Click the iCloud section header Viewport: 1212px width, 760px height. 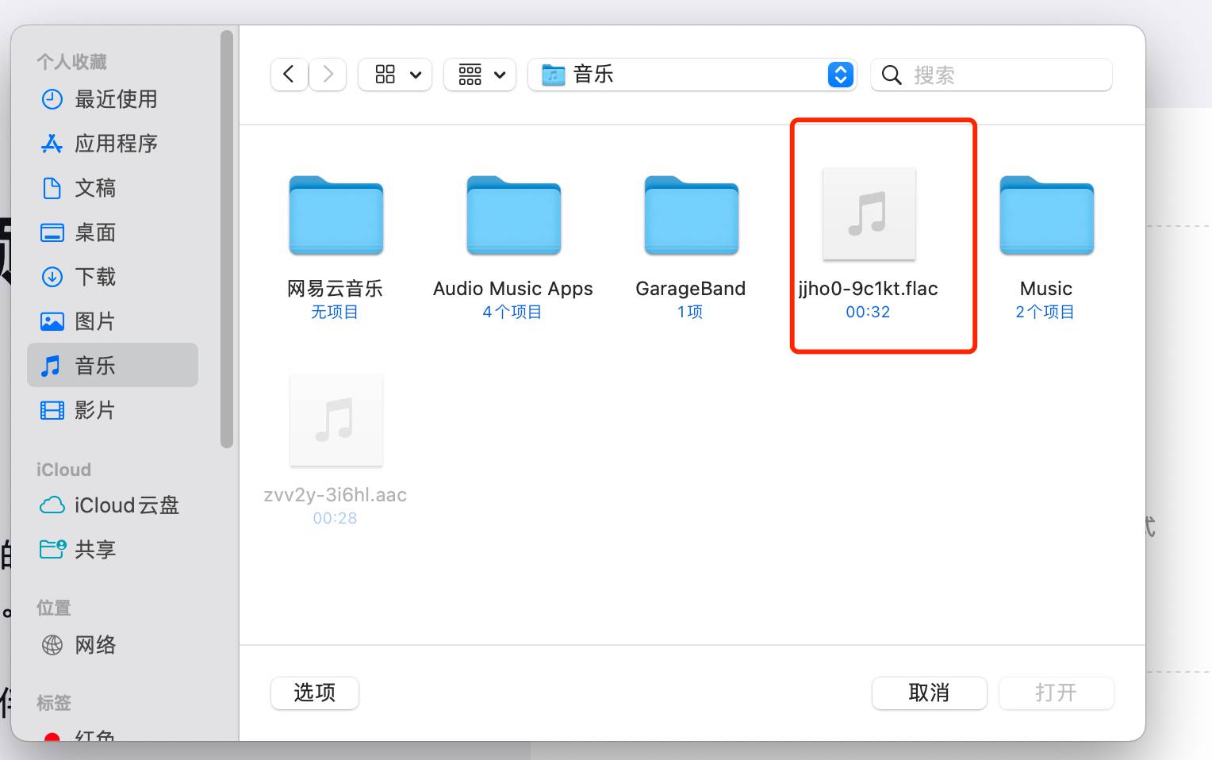click(x=63, y=470)
